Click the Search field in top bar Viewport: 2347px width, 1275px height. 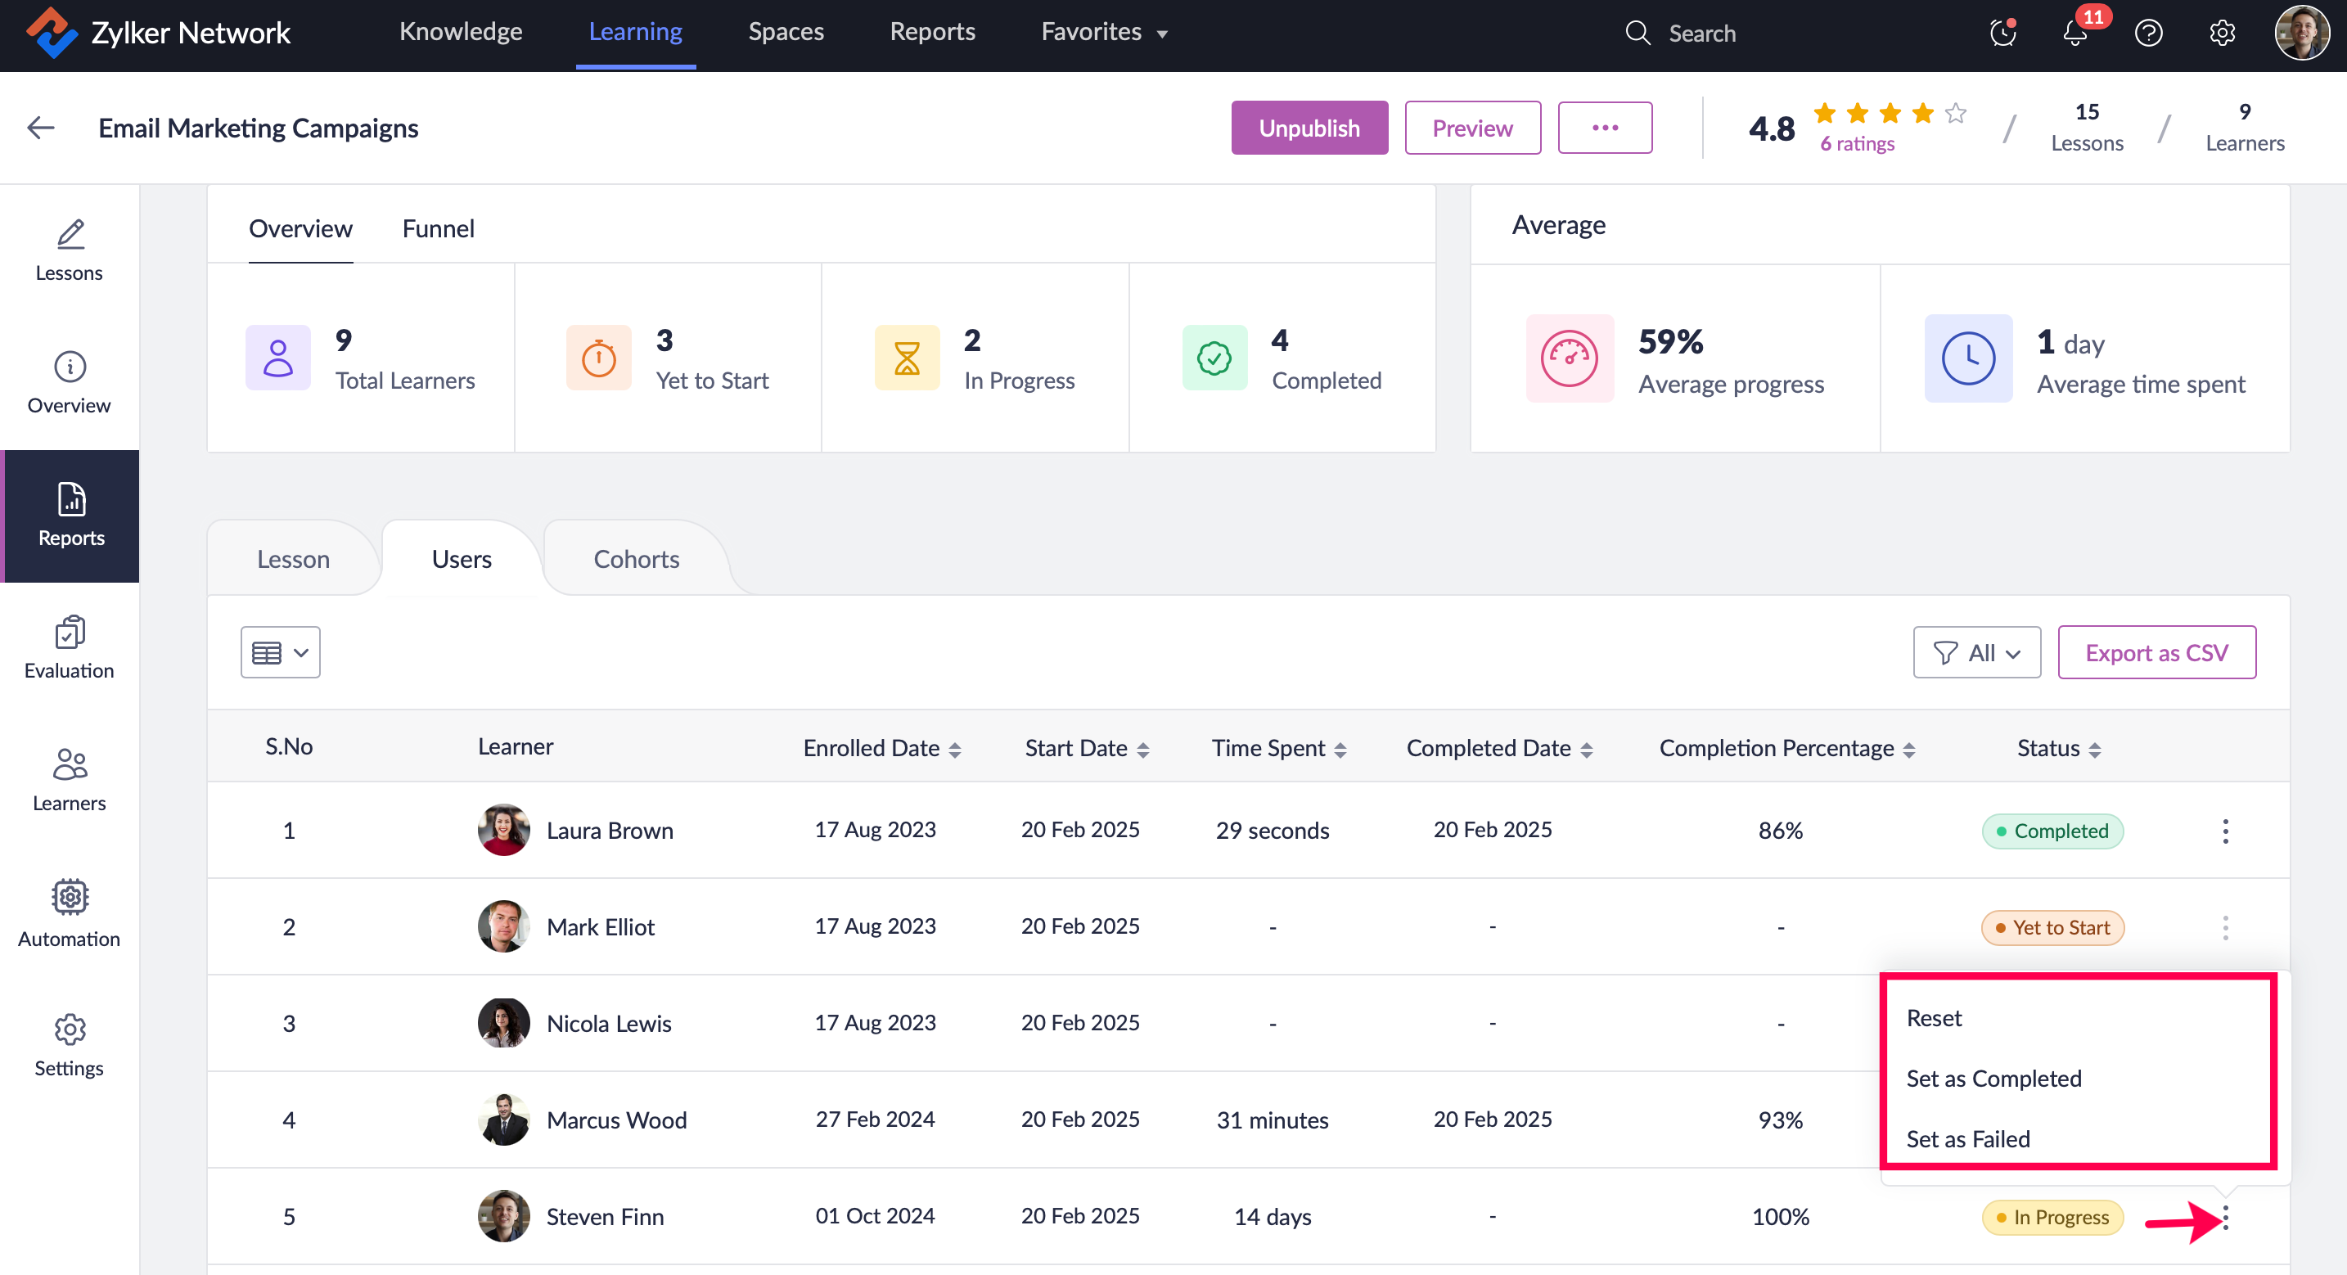[1701, 34]
